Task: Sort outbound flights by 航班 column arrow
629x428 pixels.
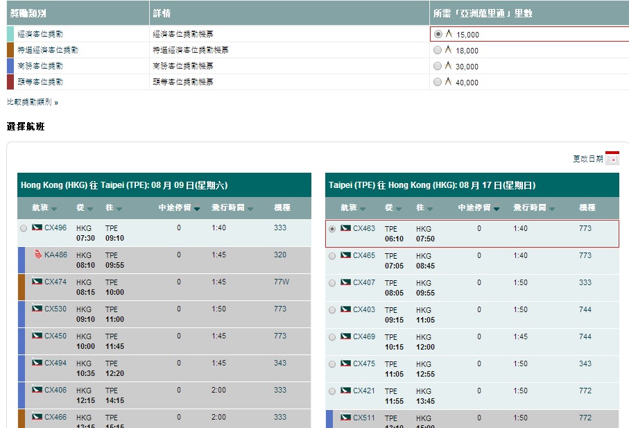Action: tap(54, 209)
